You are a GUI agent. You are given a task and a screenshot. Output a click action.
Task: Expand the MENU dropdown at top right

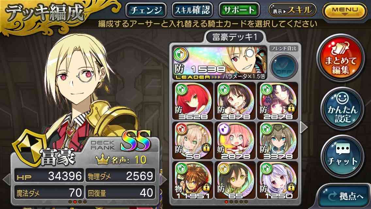[345, 11]
